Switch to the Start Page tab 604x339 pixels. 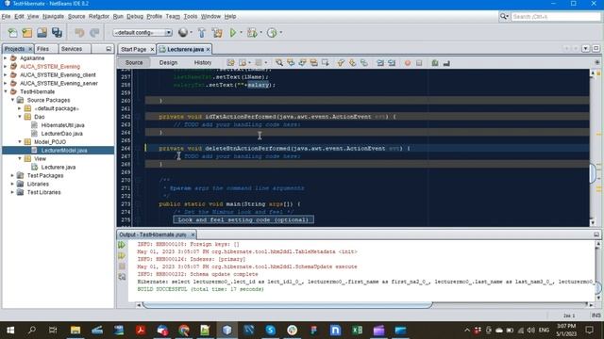(x=133, y=49)
